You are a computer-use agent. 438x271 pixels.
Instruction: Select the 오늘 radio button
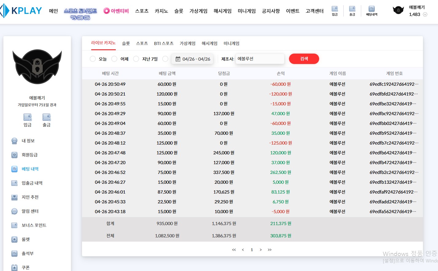click(x=93, y=59)
